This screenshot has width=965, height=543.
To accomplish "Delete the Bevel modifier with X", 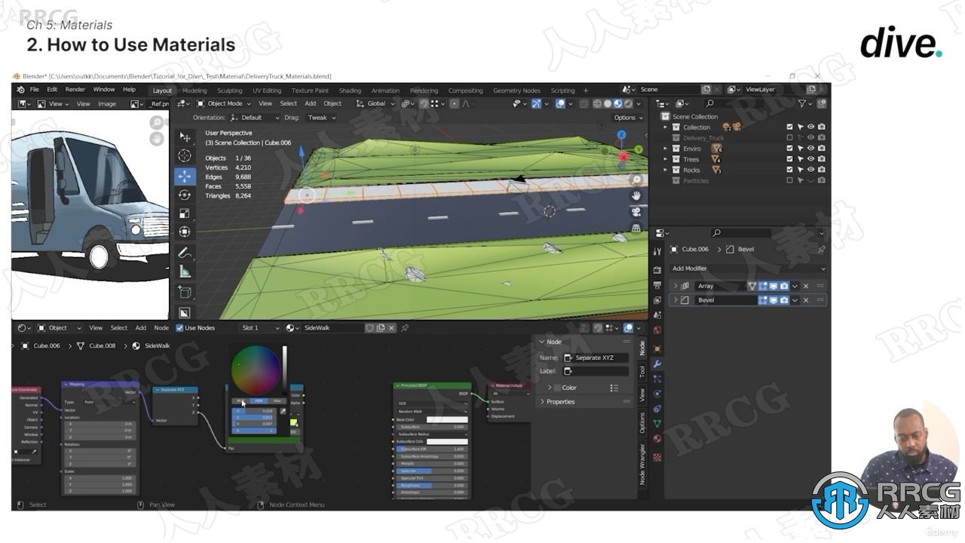I will (x=805, y=300).
